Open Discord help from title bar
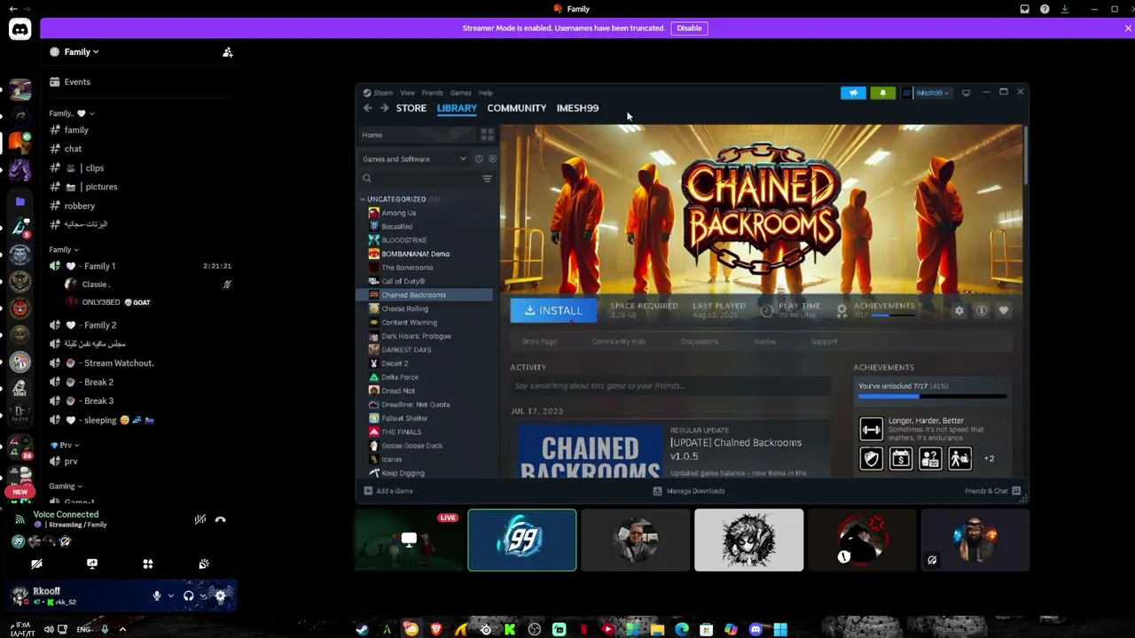Viewport: 1135px width, 638px height. (x=1045, y=9)
